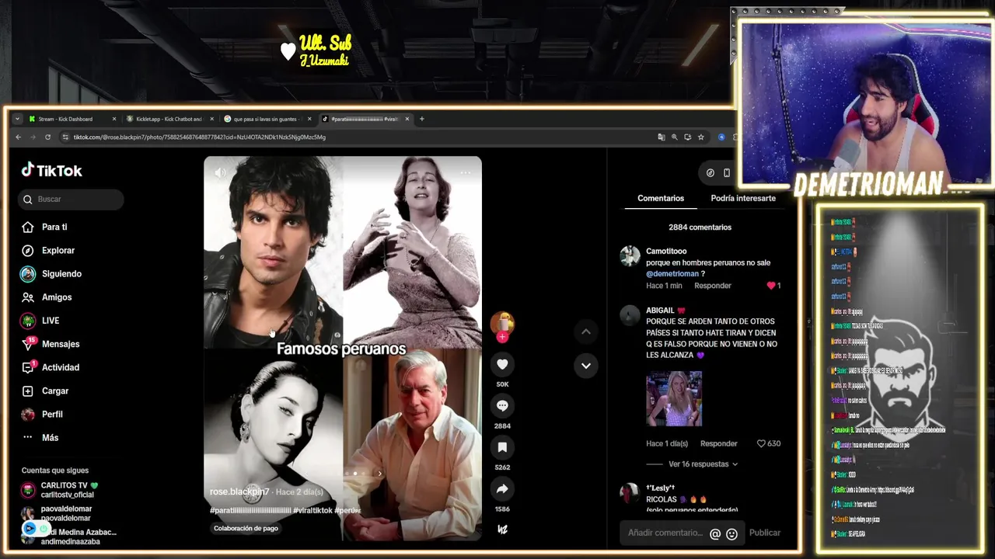Save the post with bookmark icon
This screenshot has width=995, height=559.
point(502,447)
